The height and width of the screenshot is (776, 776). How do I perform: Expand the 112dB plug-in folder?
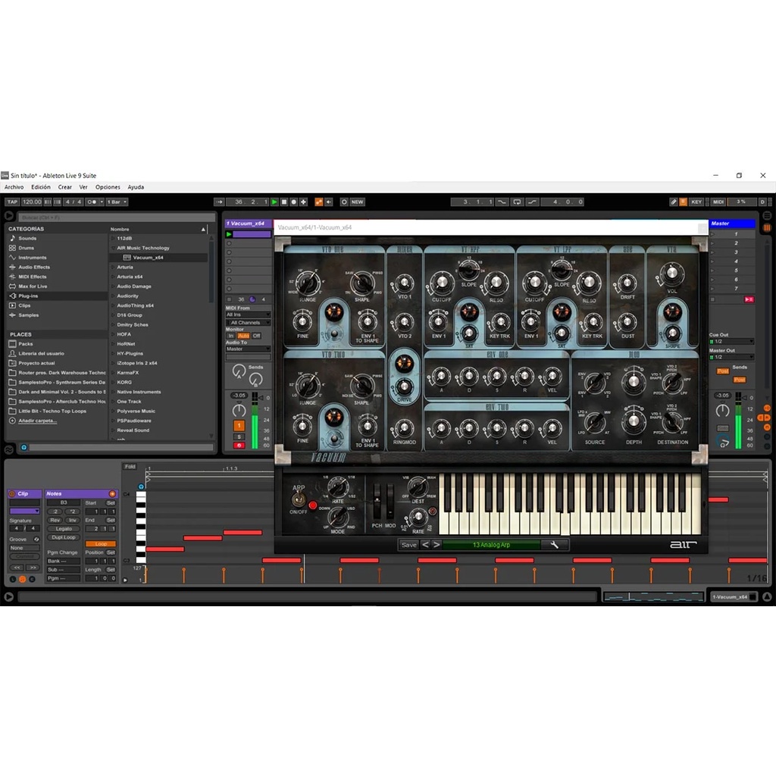click(x=113, y=239)
